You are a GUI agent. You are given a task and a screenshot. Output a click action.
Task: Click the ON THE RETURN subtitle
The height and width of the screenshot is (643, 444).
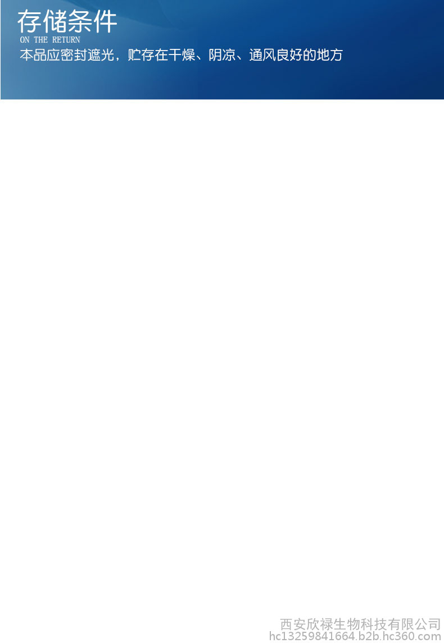coord(50,40)
